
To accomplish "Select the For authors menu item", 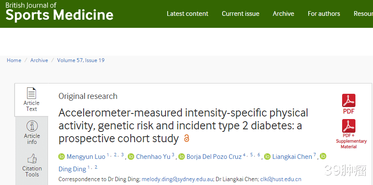I will click(324, 14).
